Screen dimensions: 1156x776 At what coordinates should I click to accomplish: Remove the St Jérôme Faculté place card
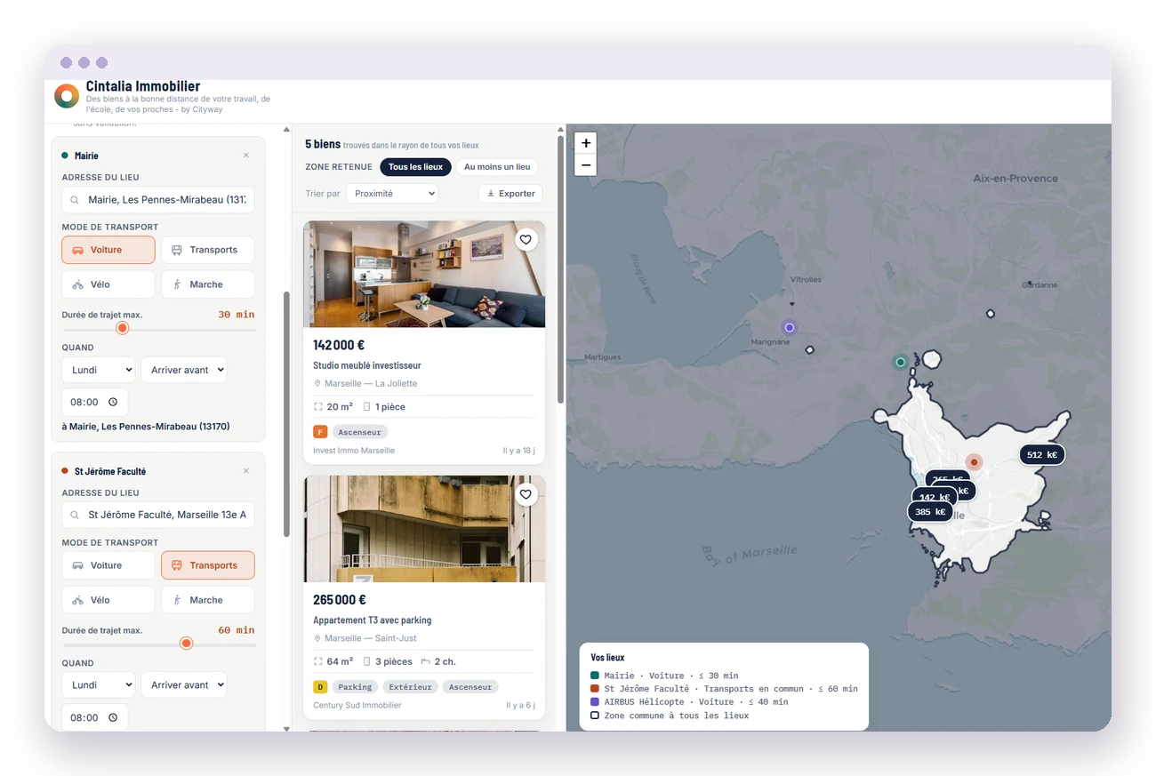pyautogui.click(x=246, y=471)
